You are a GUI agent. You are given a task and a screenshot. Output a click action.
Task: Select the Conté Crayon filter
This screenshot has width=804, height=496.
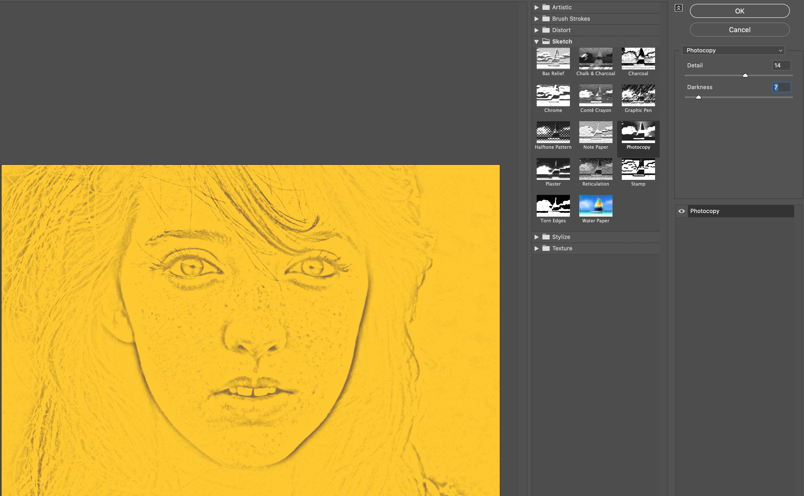pos(595,95)
